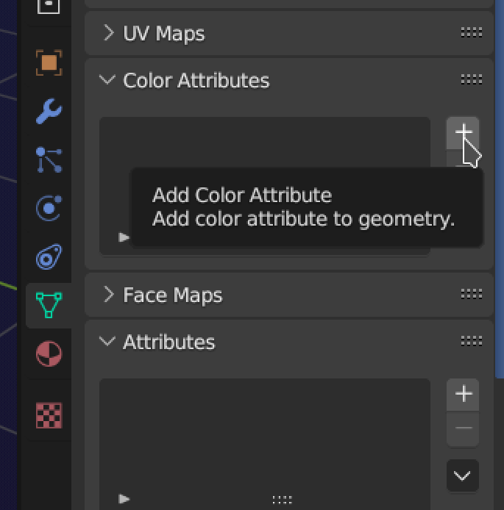Open the Material properties tab
504x510 pixels.
point(49,354)
